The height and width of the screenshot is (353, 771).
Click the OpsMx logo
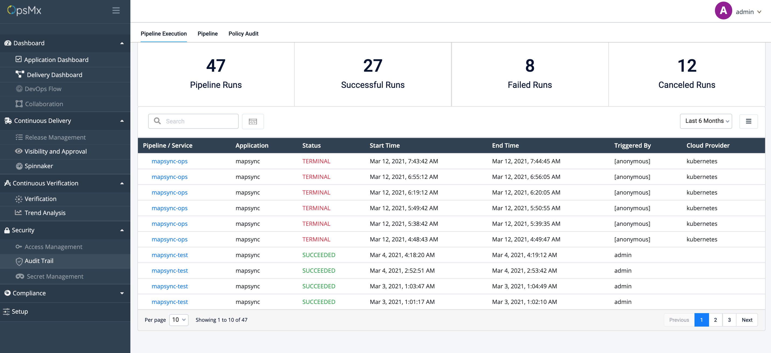pos(24,10)
